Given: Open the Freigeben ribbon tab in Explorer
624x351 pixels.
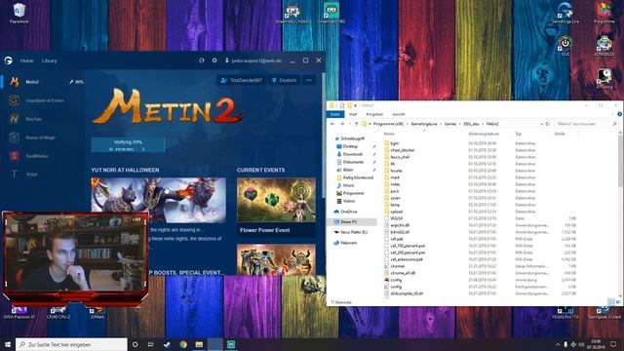Looking at the screenshot, I should pos(374,114).
